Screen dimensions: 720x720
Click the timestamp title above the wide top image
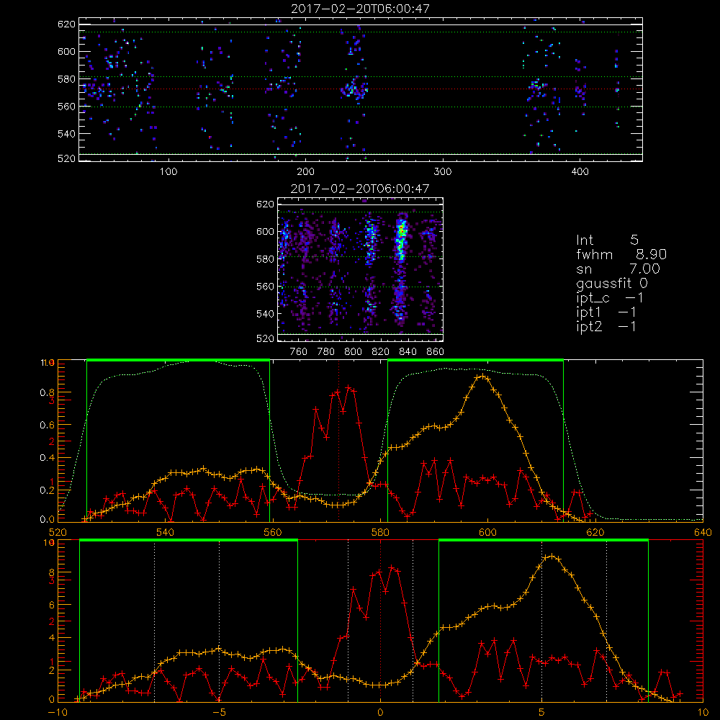pyautogui.click(x=361, y=9)
